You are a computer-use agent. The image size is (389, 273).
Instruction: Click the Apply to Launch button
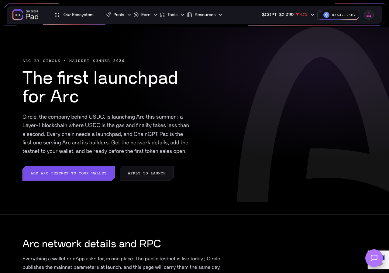click(147, 173)
